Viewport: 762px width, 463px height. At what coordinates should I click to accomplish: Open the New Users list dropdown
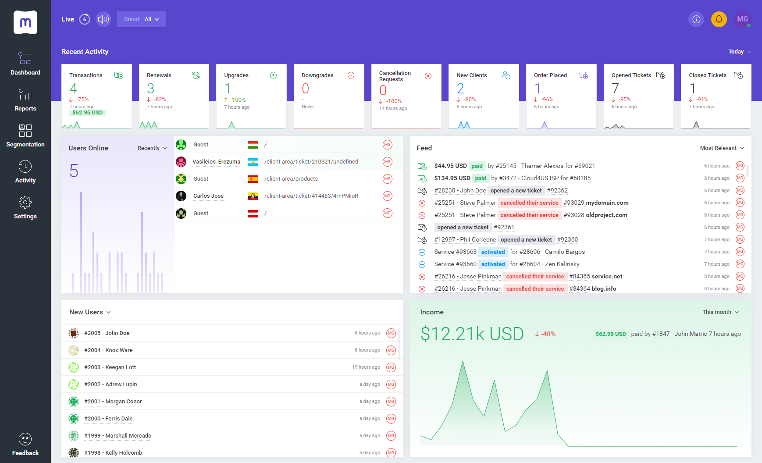90,312
